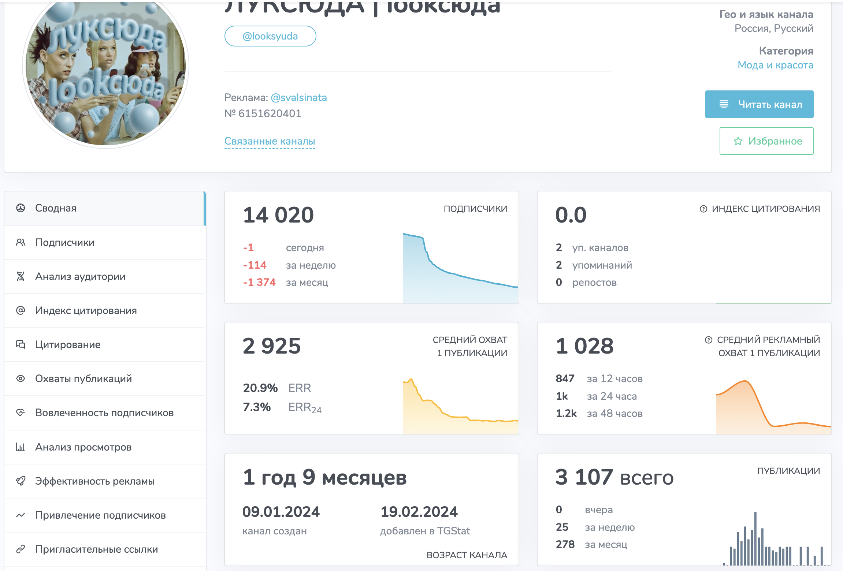The width and height of the screenshot is (843, 571).
Task: Expand the Связанные каналы link
Action: [270, 141]
